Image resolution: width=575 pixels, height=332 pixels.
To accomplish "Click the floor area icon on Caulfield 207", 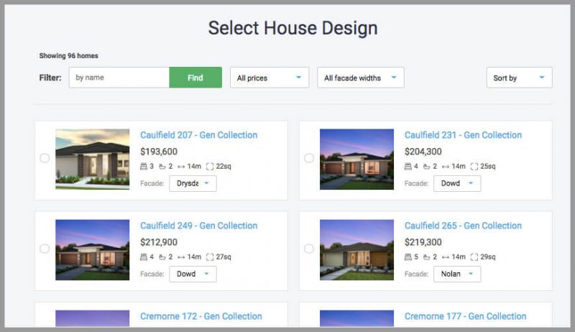I will tap(210, 167).
